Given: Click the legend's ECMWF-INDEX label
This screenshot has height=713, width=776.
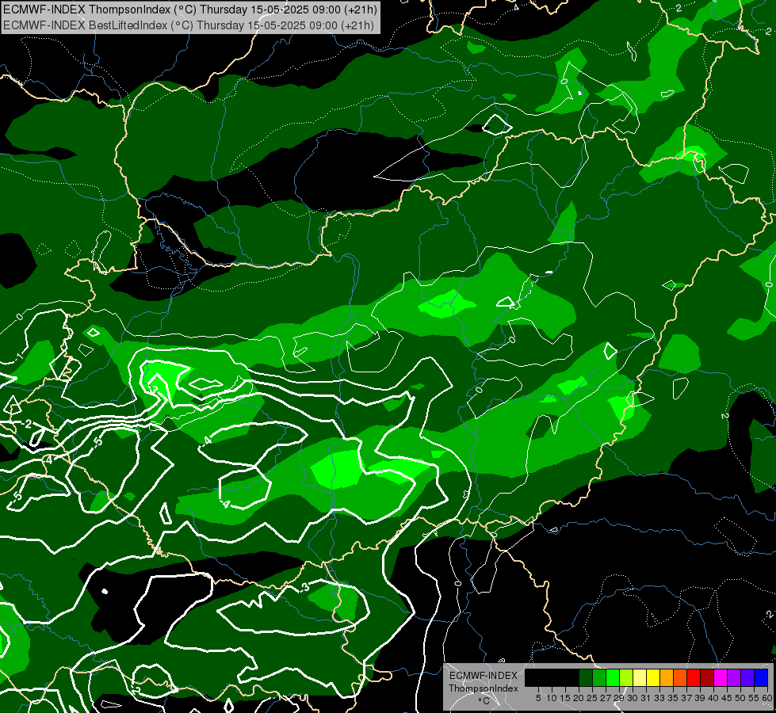Looking at the screenshot, I should (484, 676).
